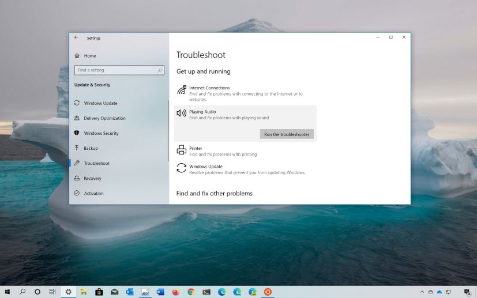Expand the Windows Update troubleshooter entry

242,169
